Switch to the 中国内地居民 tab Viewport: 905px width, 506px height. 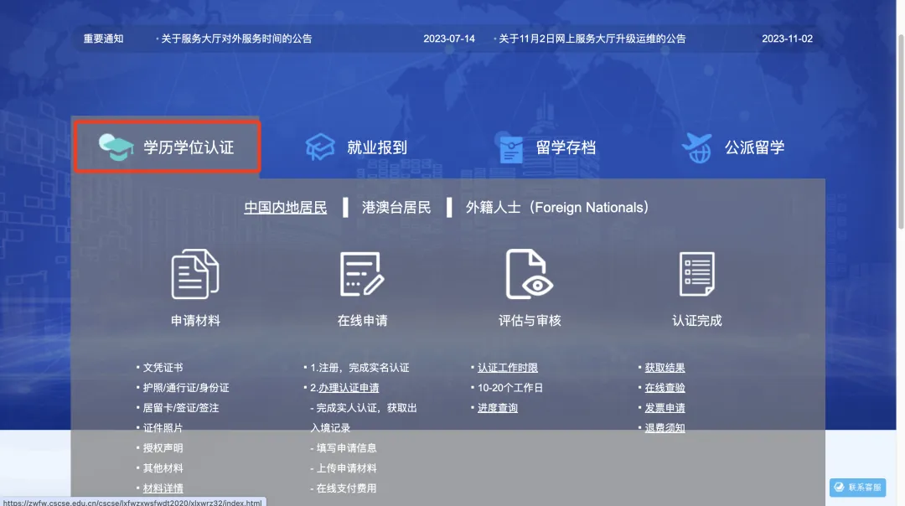(285, 207)
